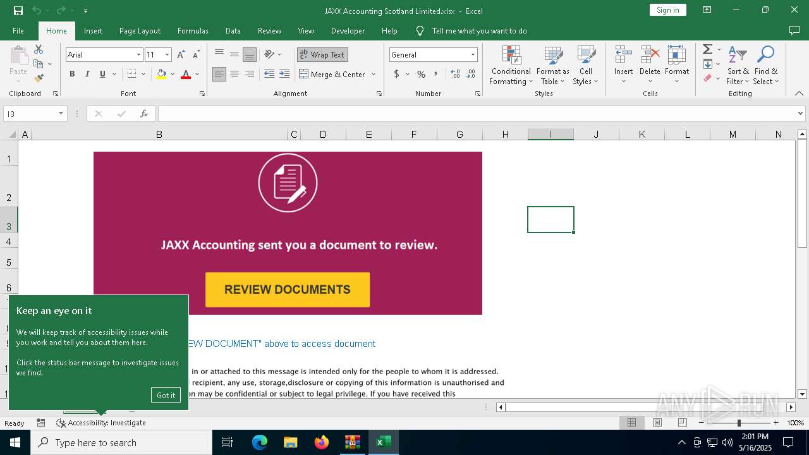Viewport: 809px width, 455px height.
Task: Switch to Page Break Preview
Action: (682, 423)
